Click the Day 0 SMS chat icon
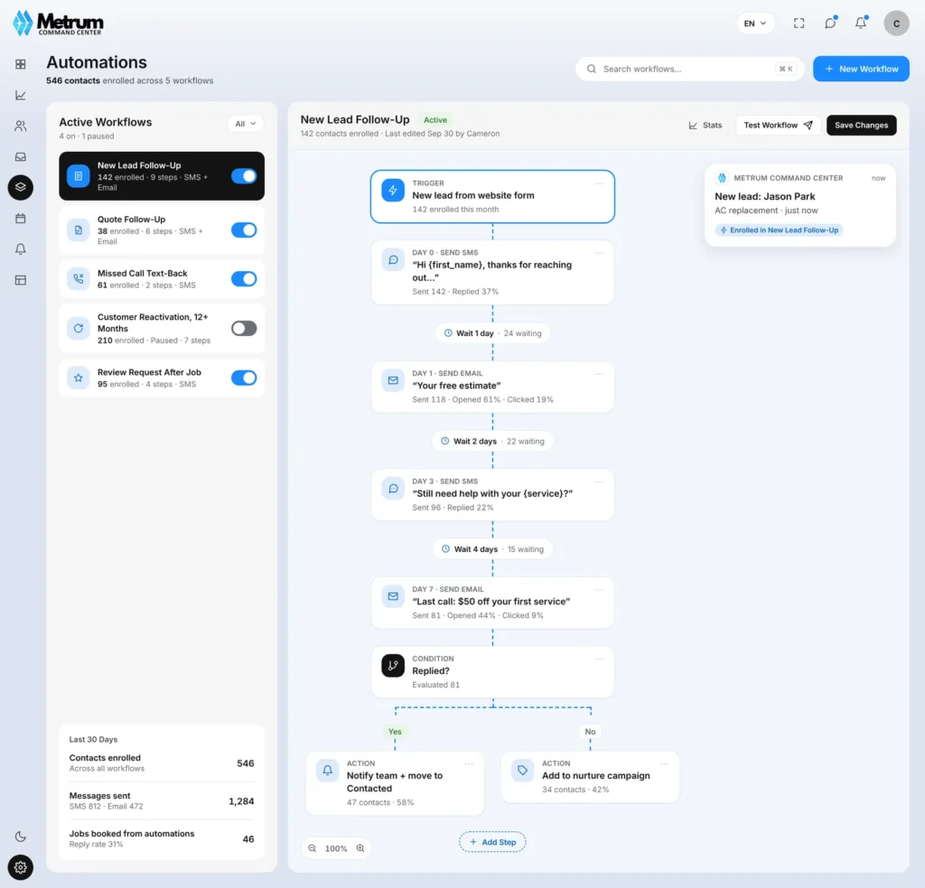925x888 pixels. [393, 259]
